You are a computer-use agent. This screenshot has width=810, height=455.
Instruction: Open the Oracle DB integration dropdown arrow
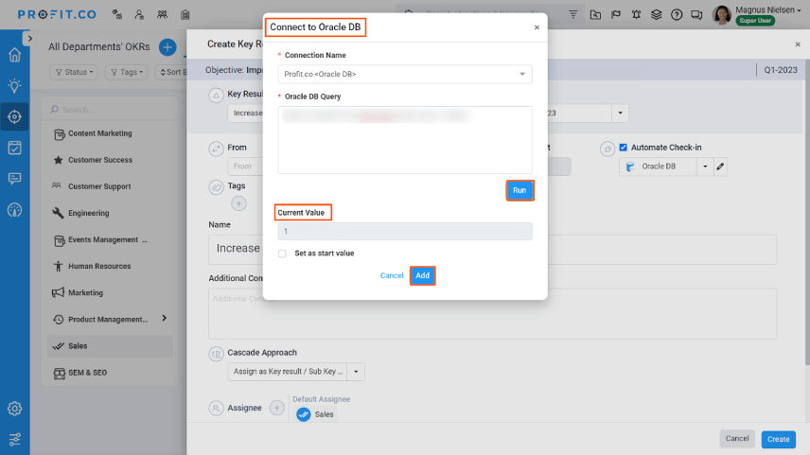pyautogui.click(x=705, y=166)
